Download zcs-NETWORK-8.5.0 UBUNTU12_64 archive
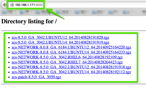Image resolution: width=146 pixels, height=95 pixels. pyautogui.click(x=71, y=67)
